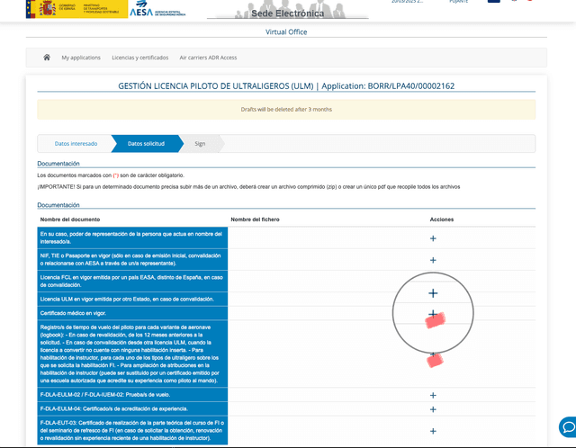Select the Licencia FCL en vigor row text
The width and height of the screenshot is (576, 448).
131,282
